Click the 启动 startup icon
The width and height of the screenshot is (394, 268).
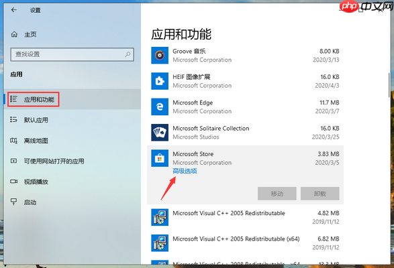pos(13,202)
